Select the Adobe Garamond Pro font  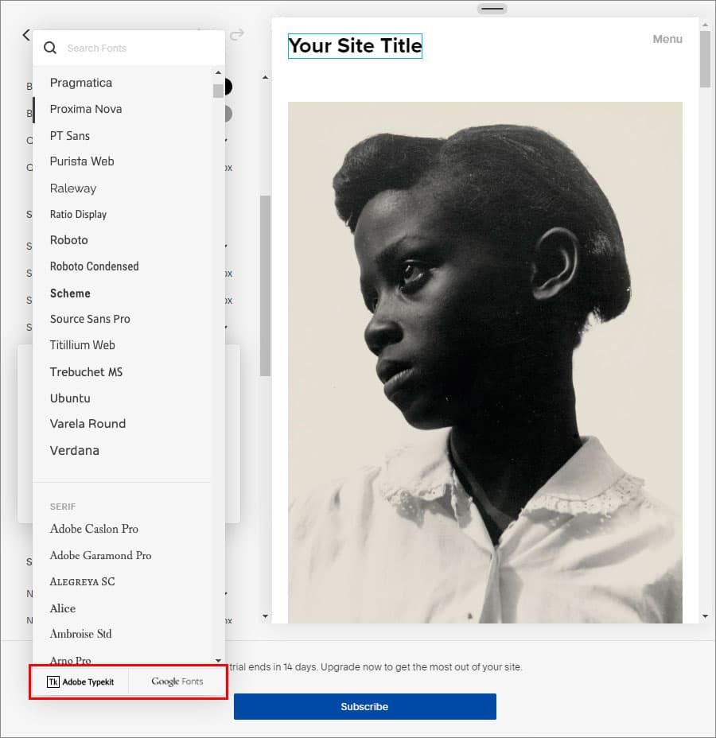pyautogui.click(x=101, y=555)
